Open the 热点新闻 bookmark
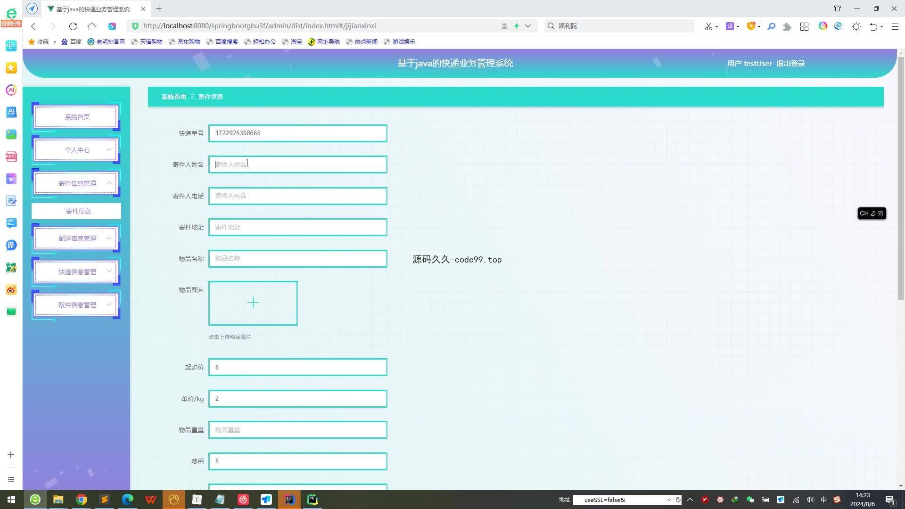 point(362,42)
